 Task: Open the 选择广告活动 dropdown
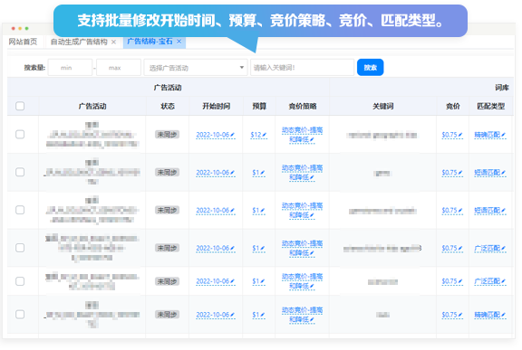(196, 68)
